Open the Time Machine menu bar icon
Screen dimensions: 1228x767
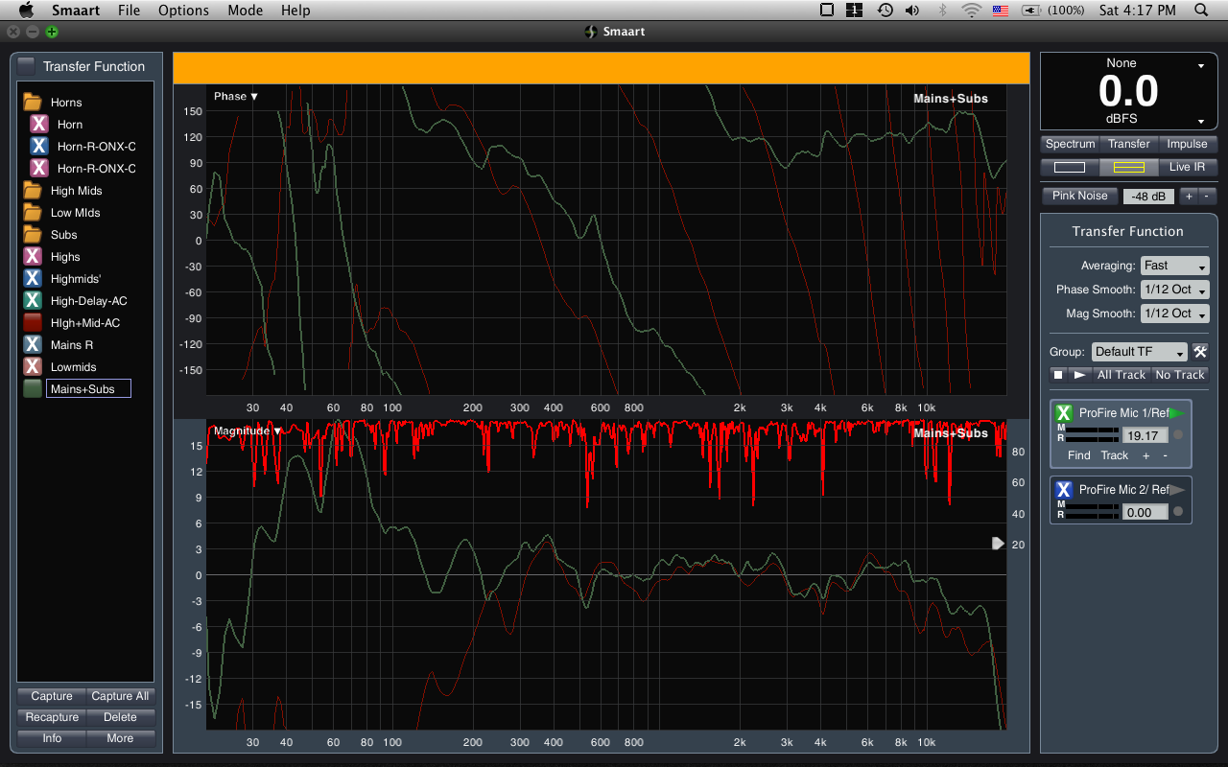885,11
